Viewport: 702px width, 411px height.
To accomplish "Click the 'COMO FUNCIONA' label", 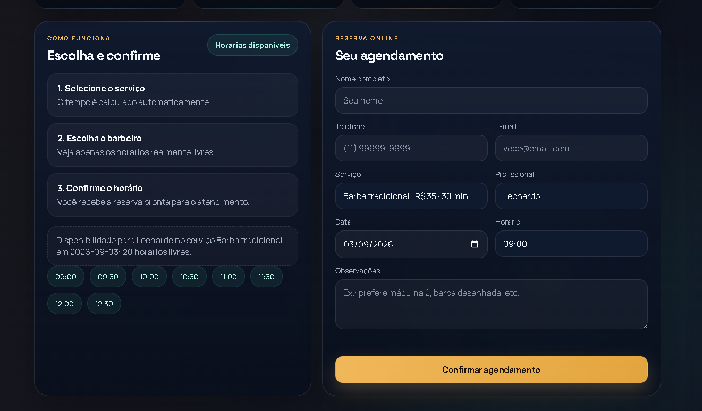I will [x=79, y=38].
